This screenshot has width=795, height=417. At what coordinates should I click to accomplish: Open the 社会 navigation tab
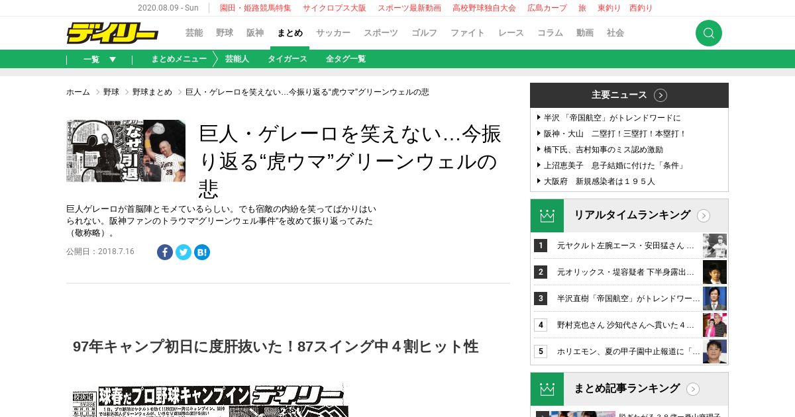click(x=615, y=33)
